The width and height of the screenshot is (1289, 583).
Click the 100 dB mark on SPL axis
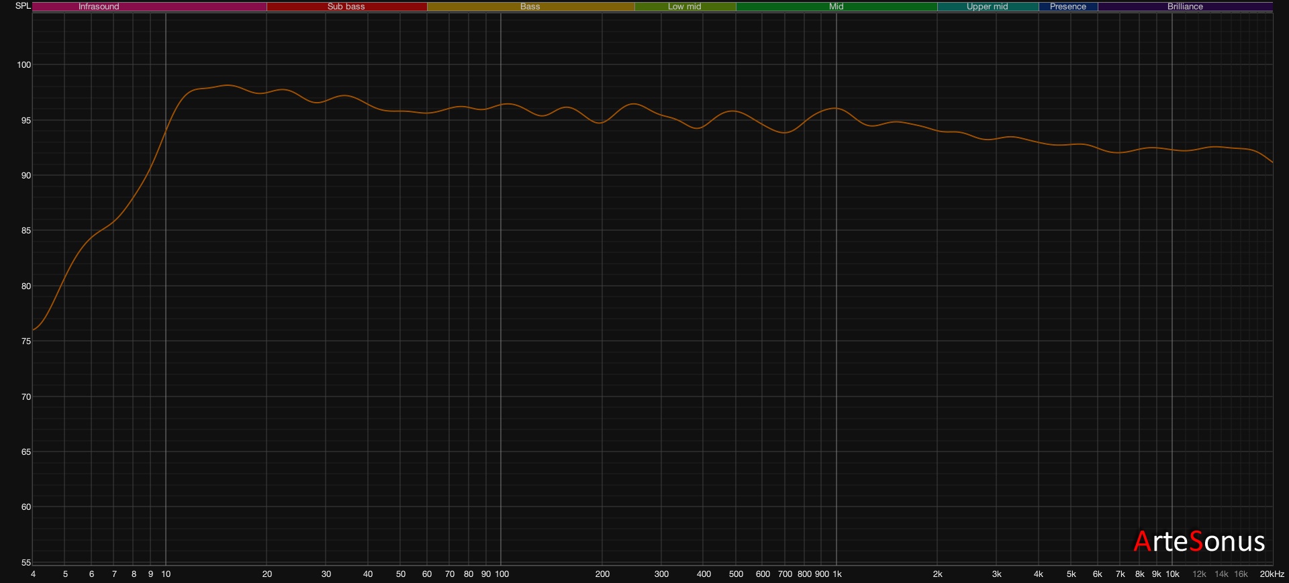[x=24, y=65]
